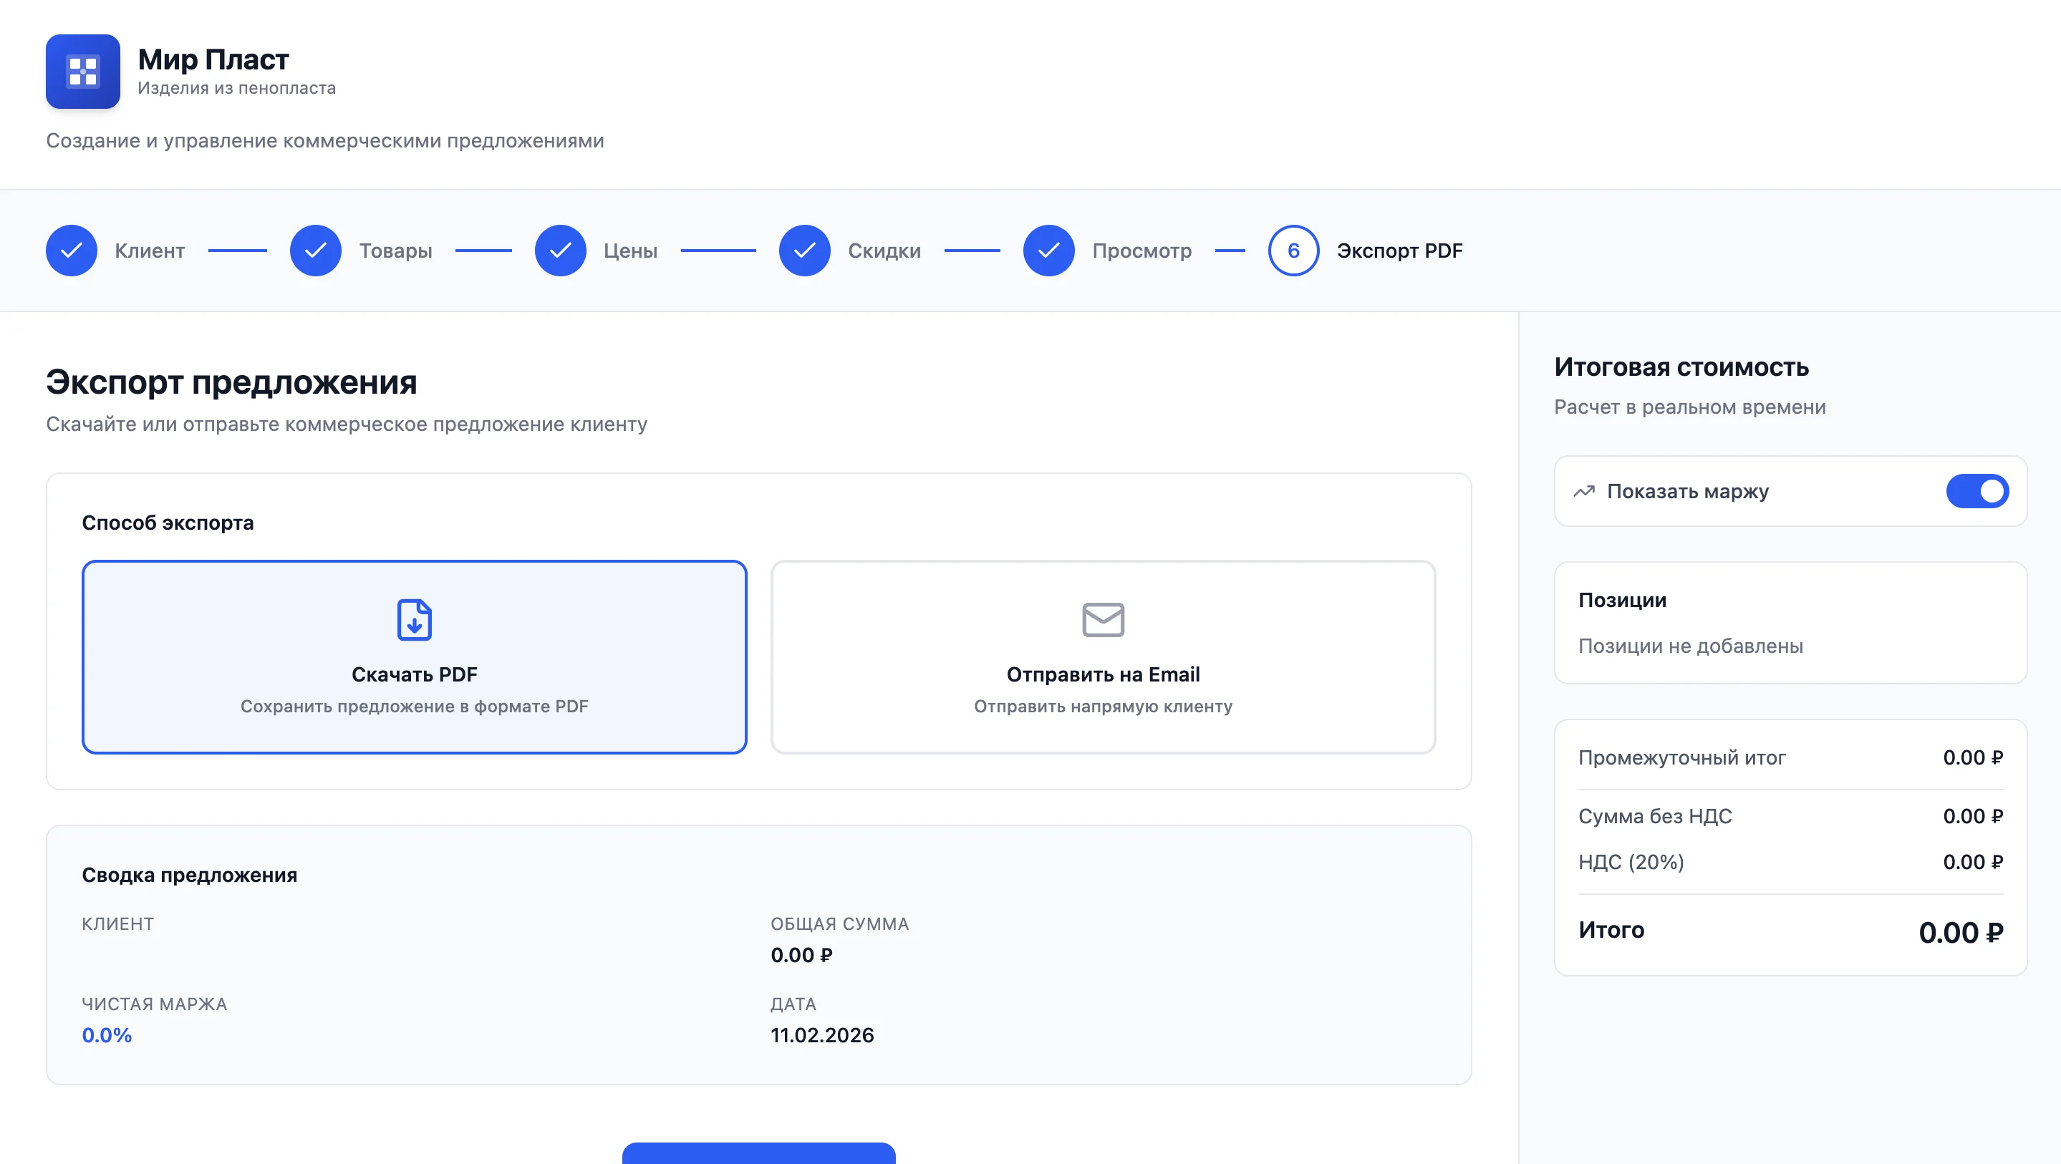Click the step 6 number circle

pos(1293,251)
